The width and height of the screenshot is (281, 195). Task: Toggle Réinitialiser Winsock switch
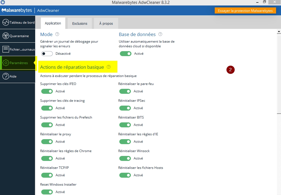coord(125,158)
